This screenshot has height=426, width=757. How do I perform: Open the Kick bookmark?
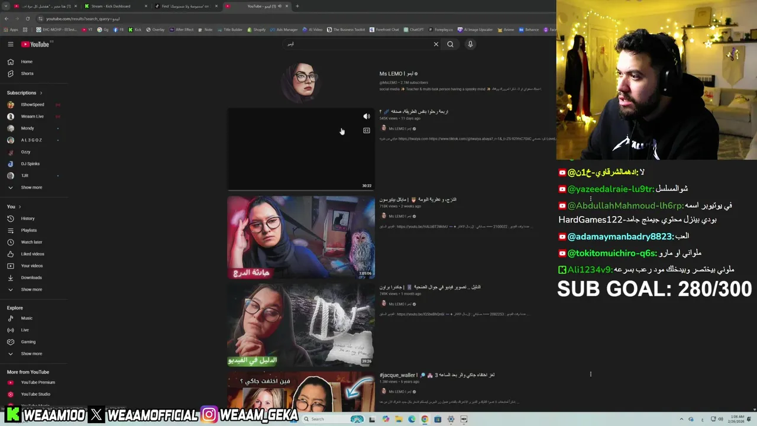[135, 30]
